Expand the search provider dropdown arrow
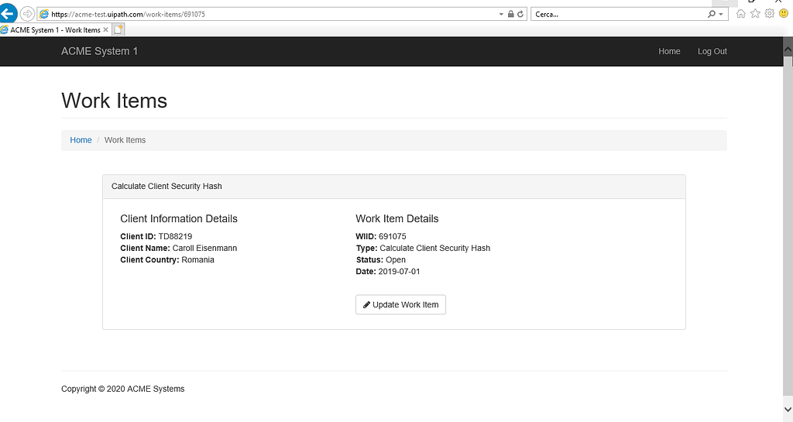Screen dimensions: 793x422 tap(721, 14)
